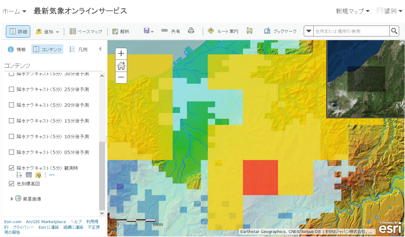Viewport: 405px width, 237px height.
Task: Expand the 衛星画像 layer group
Action: [x=12, y=199]
